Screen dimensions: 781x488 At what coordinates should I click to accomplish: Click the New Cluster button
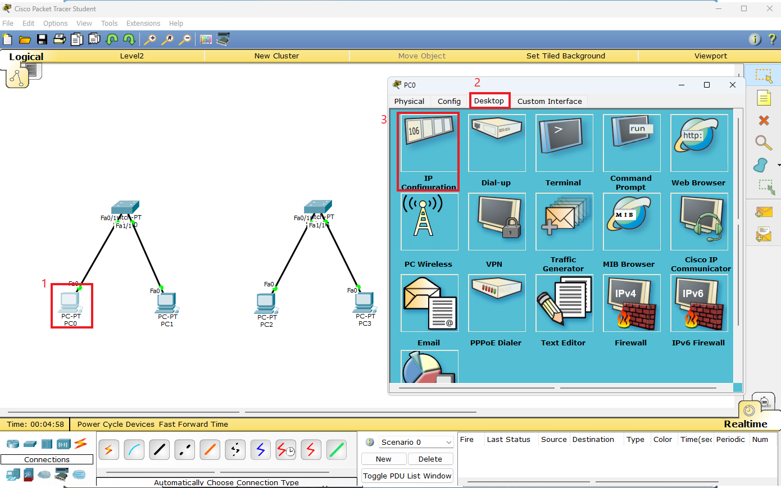point(276,56)
